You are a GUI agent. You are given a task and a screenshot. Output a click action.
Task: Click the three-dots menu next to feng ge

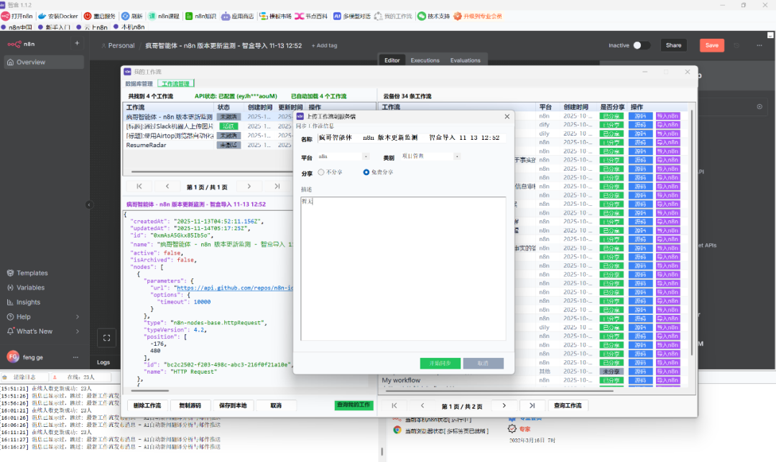[75, 357]
